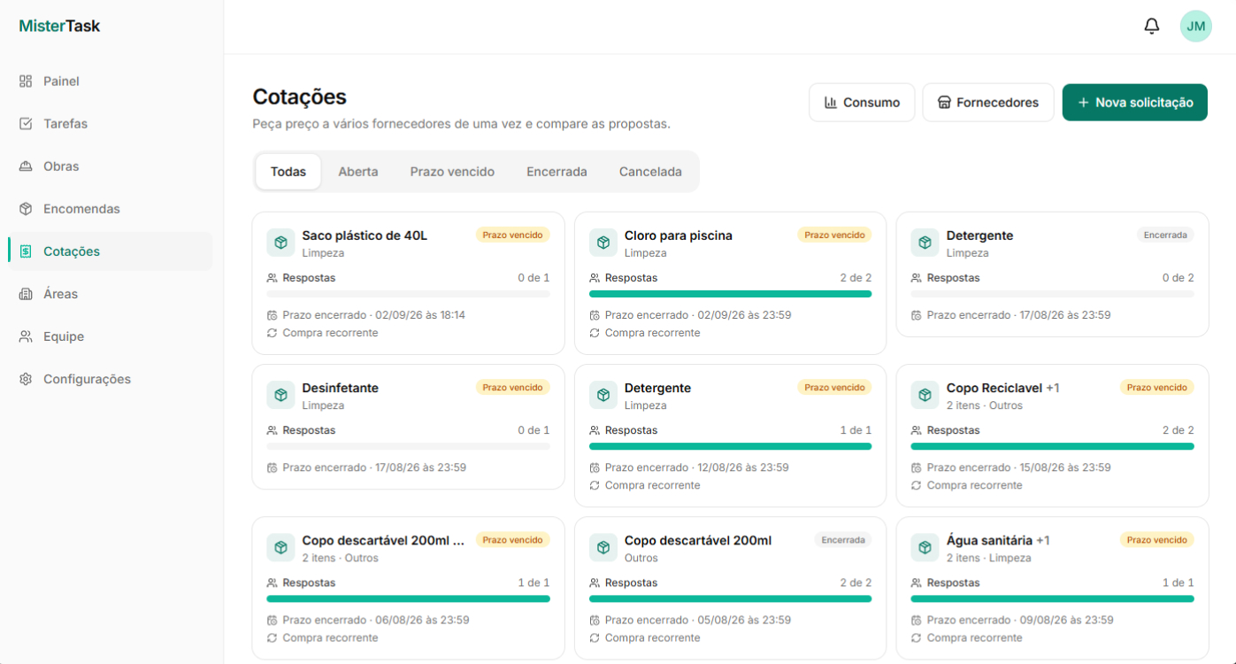
Task: Click the Saco plástico de 40L responses progress bar
Action: (408, 294)
